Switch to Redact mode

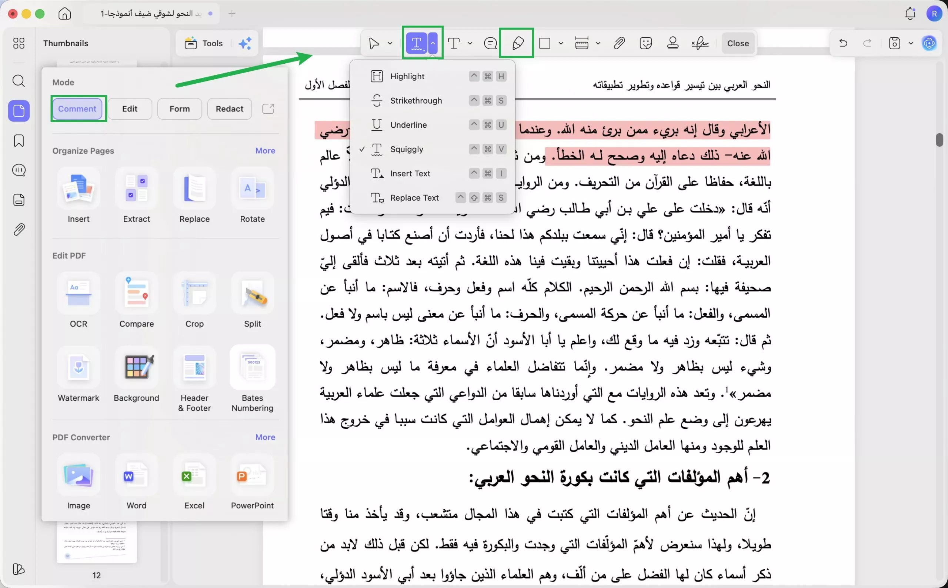(x=230, y=108)
